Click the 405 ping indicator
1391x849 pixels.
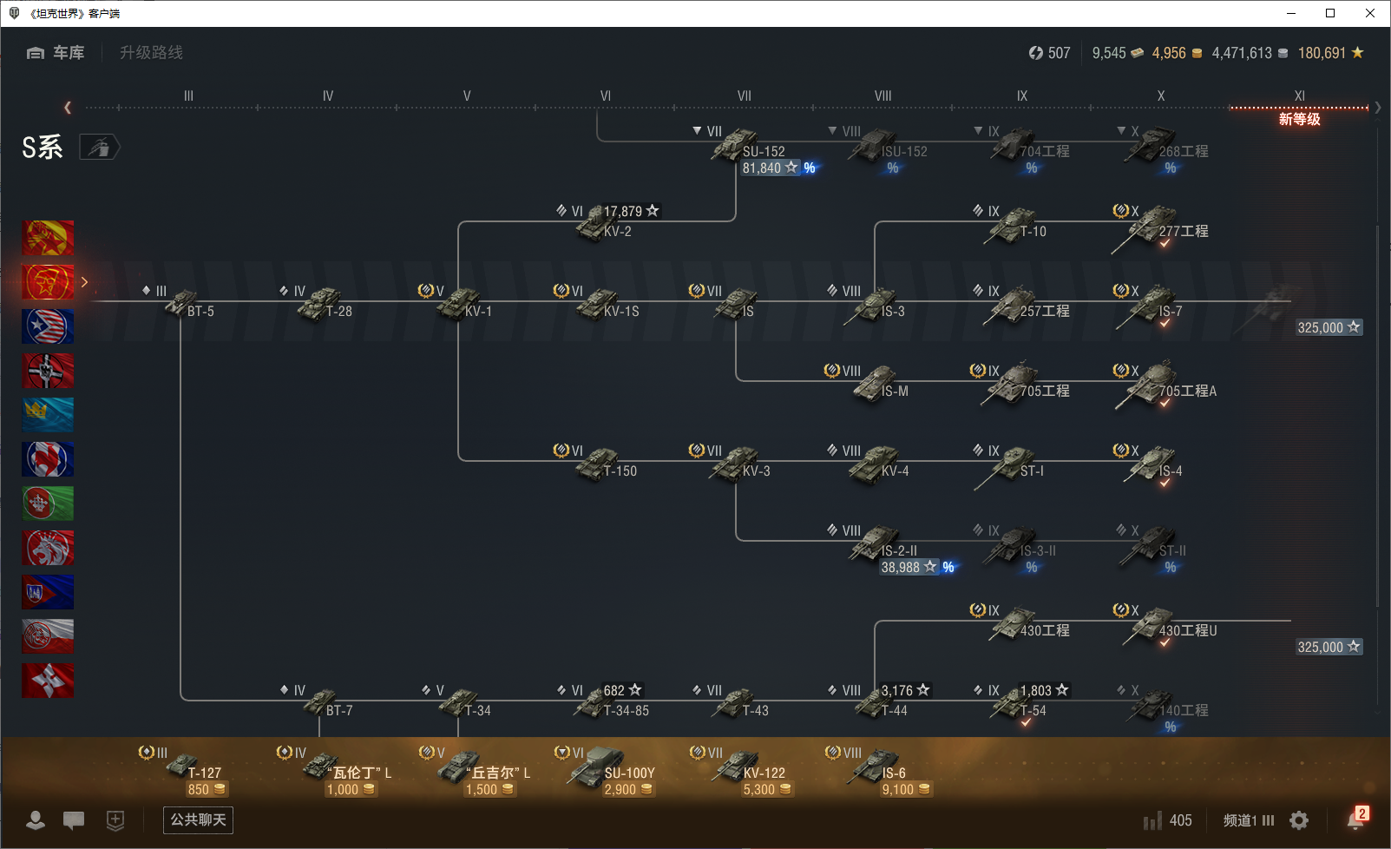point(1168,820)
